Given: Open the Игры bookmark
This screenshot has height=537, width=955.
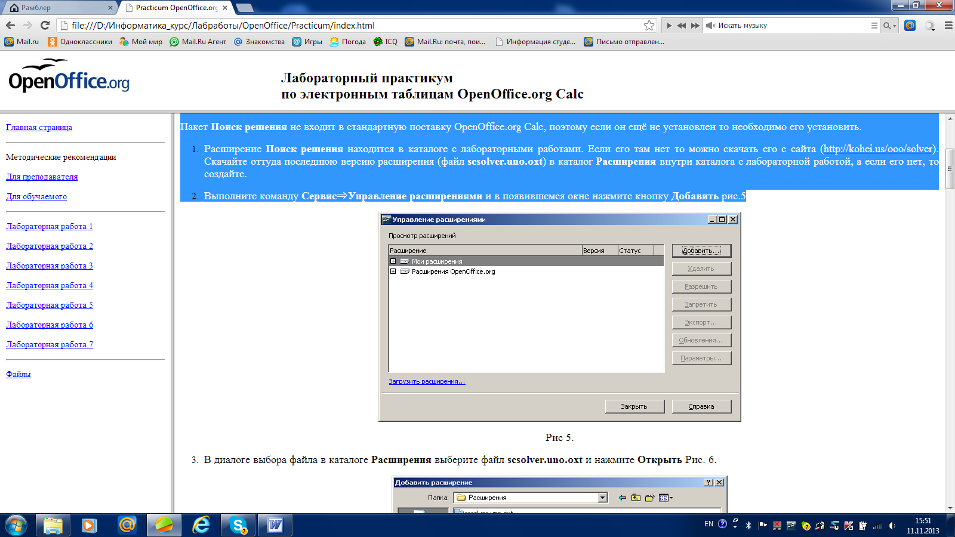Looking at the screenshot, I should [307, 42].
